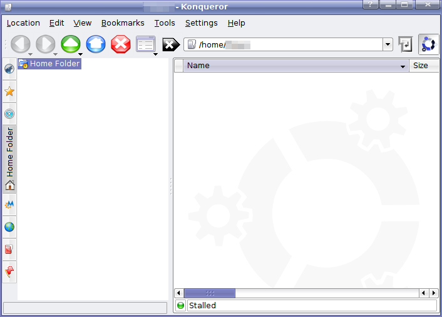This screenshot has width=442, height=317.
Task: Open the Bookmarks star sidebar tab
Action: tap(9, 92)
